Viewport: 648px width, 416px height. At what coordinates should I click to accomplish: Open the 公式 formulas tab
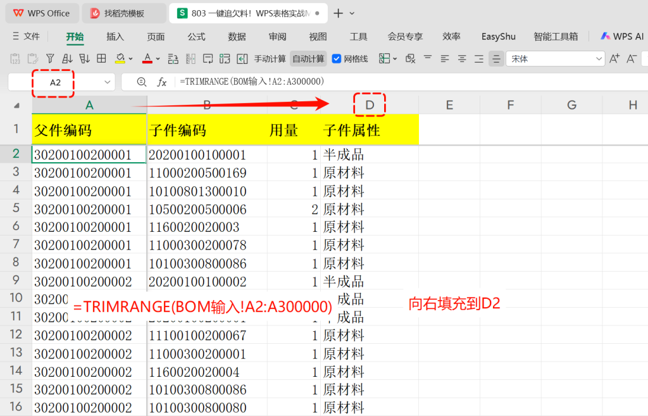(x=196, y=36)
